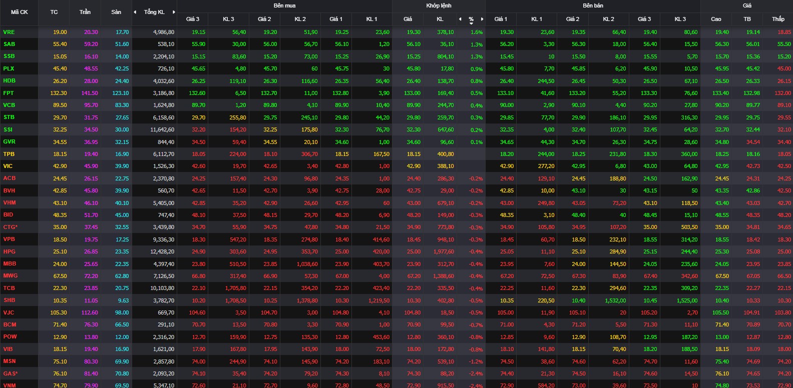Choose the MBB ticker symbol
The height and width of the screenshot is (388, 793).
click(x=10, y=263)
